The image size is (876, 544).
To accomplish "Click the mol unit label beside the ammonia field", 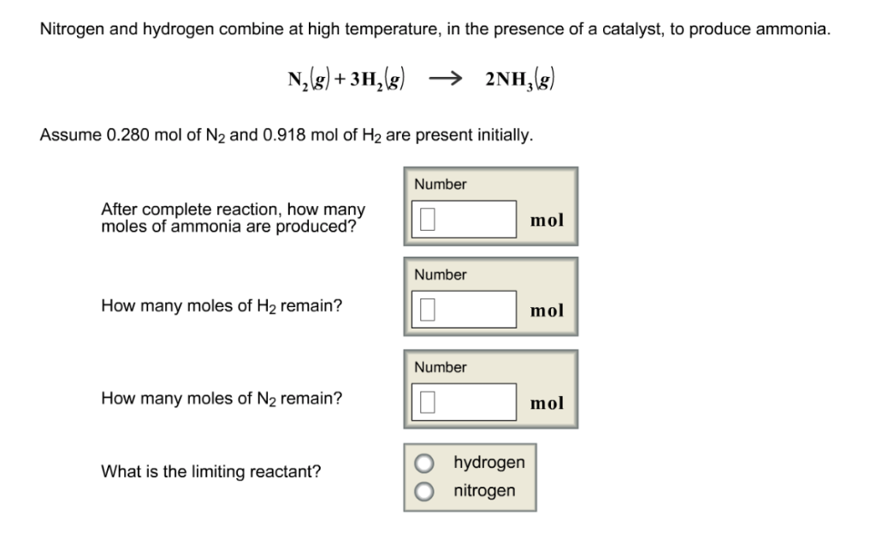I will pos(547,220).
